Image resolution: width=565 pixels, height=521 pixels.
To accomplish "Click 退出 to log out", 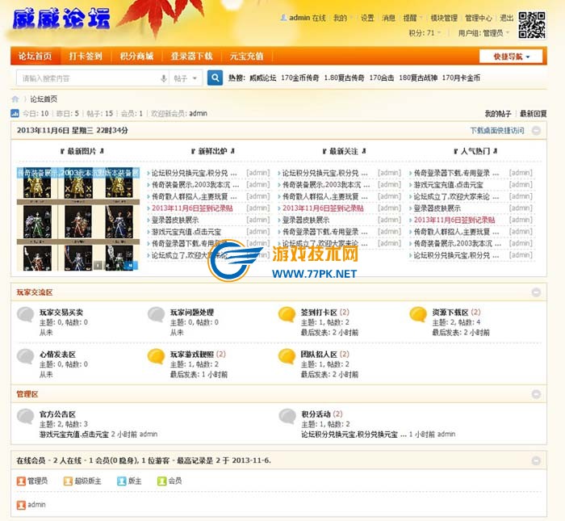I will point(506,18).
